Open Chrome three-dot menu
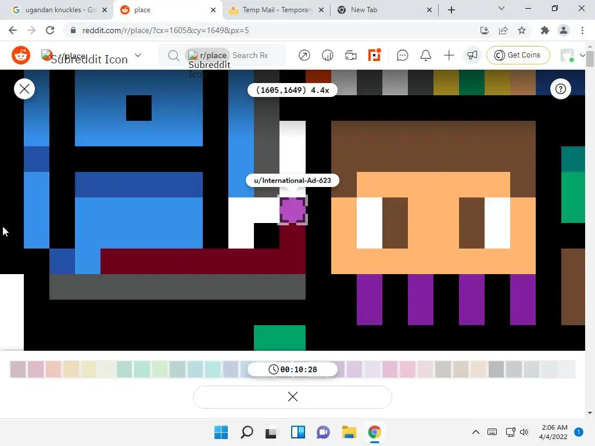This screenshot has width=595, height=446. 582,30
